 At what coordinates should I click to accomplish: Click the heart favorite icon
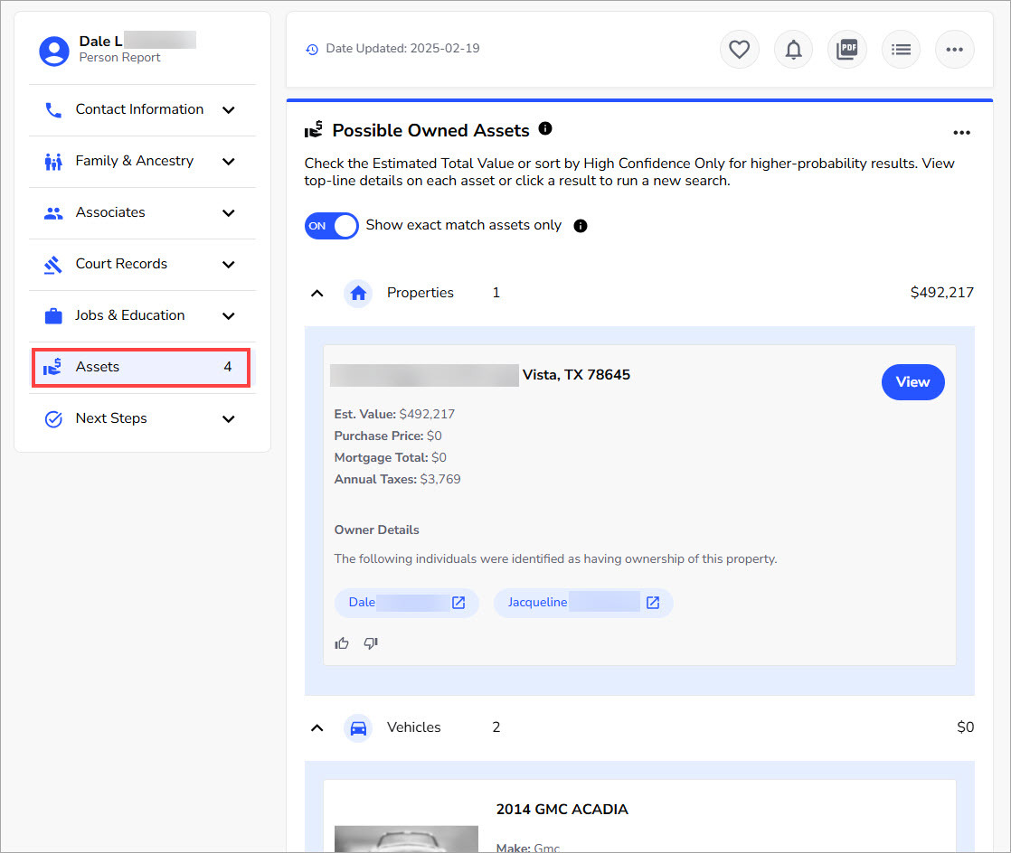tap(739, 50)
